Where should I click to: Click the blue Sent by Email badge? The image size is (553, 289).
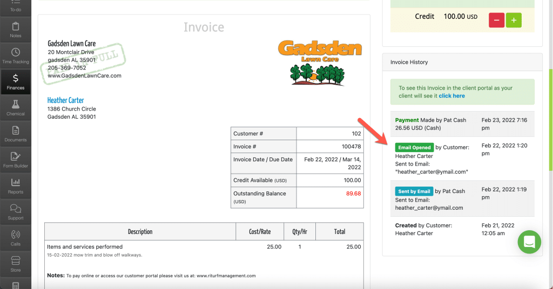tap(414, 191)
